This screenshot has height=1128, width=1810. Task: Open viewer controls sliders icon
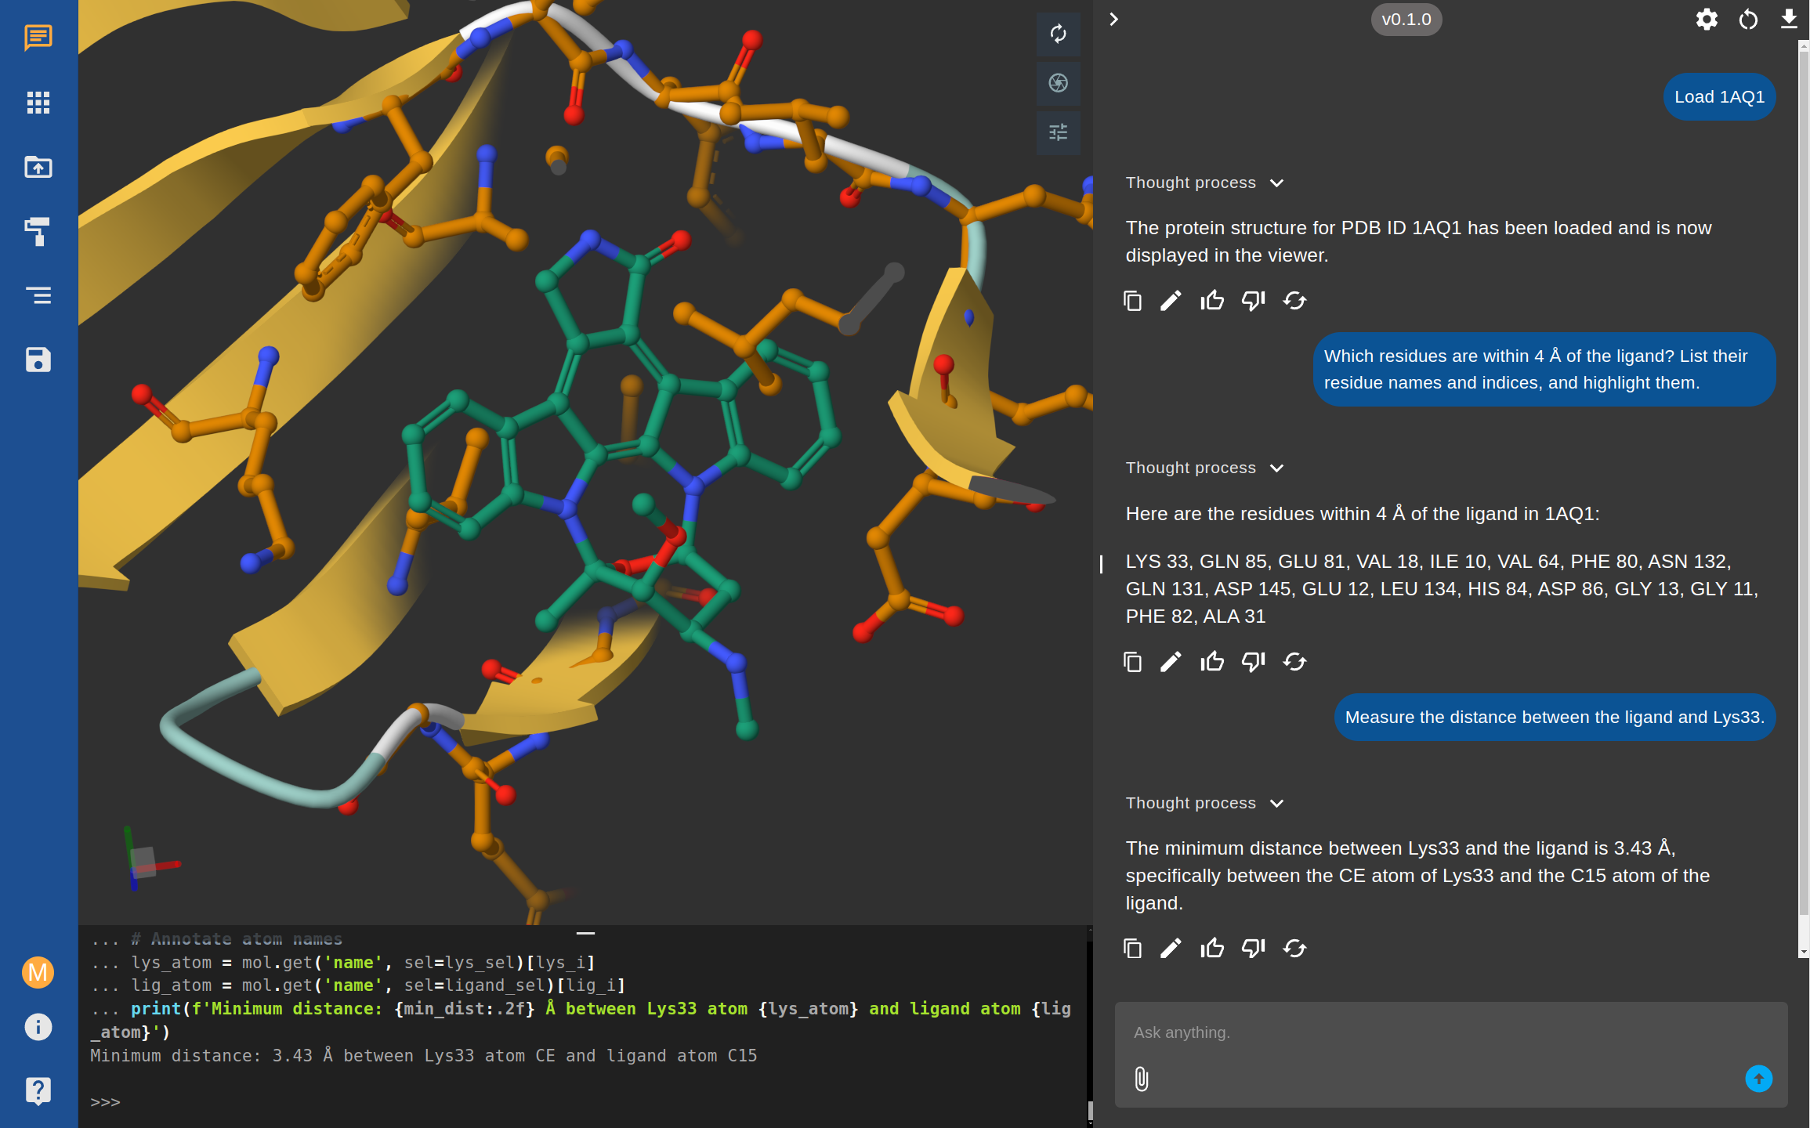pos(1058,132)
